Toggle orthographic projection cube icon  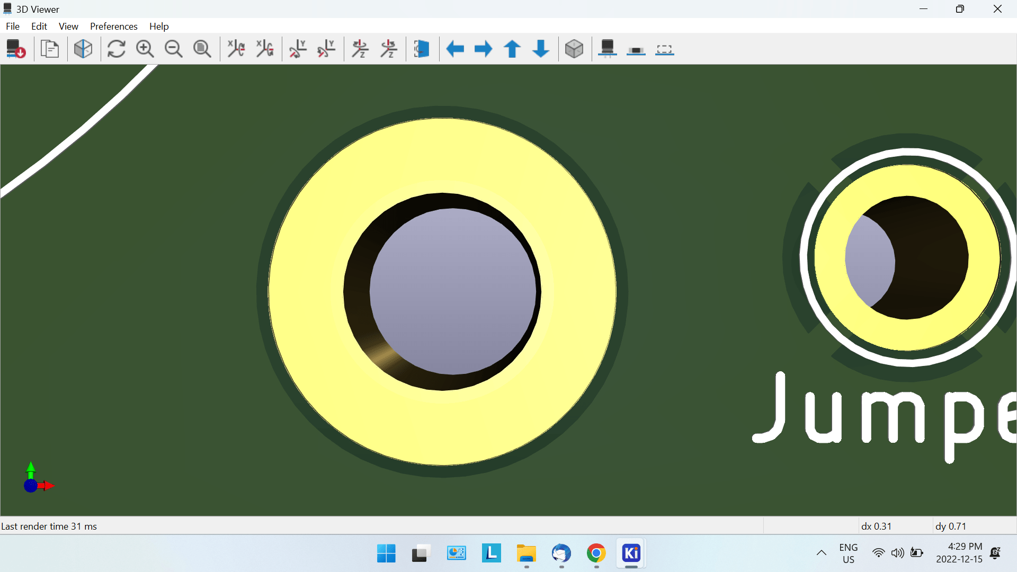coord(574,49)
